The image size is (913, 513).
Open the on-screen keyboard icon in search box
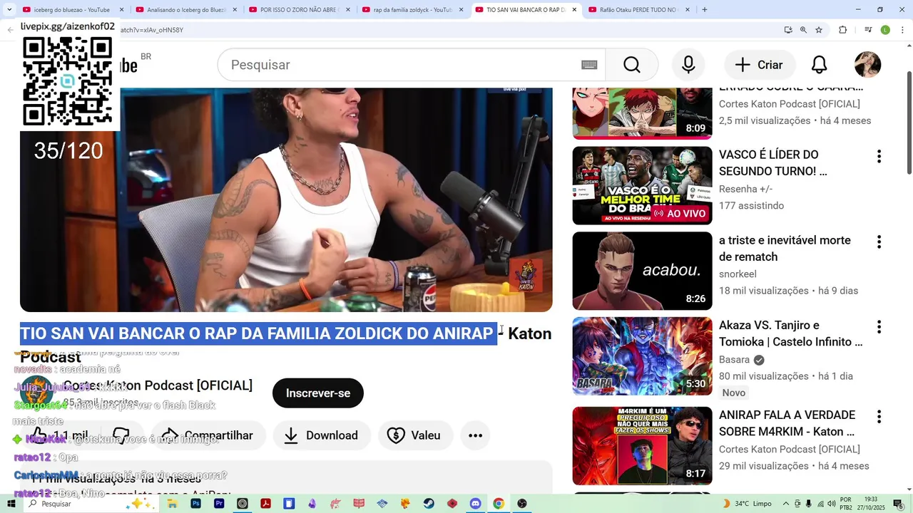tap(589, 65)
